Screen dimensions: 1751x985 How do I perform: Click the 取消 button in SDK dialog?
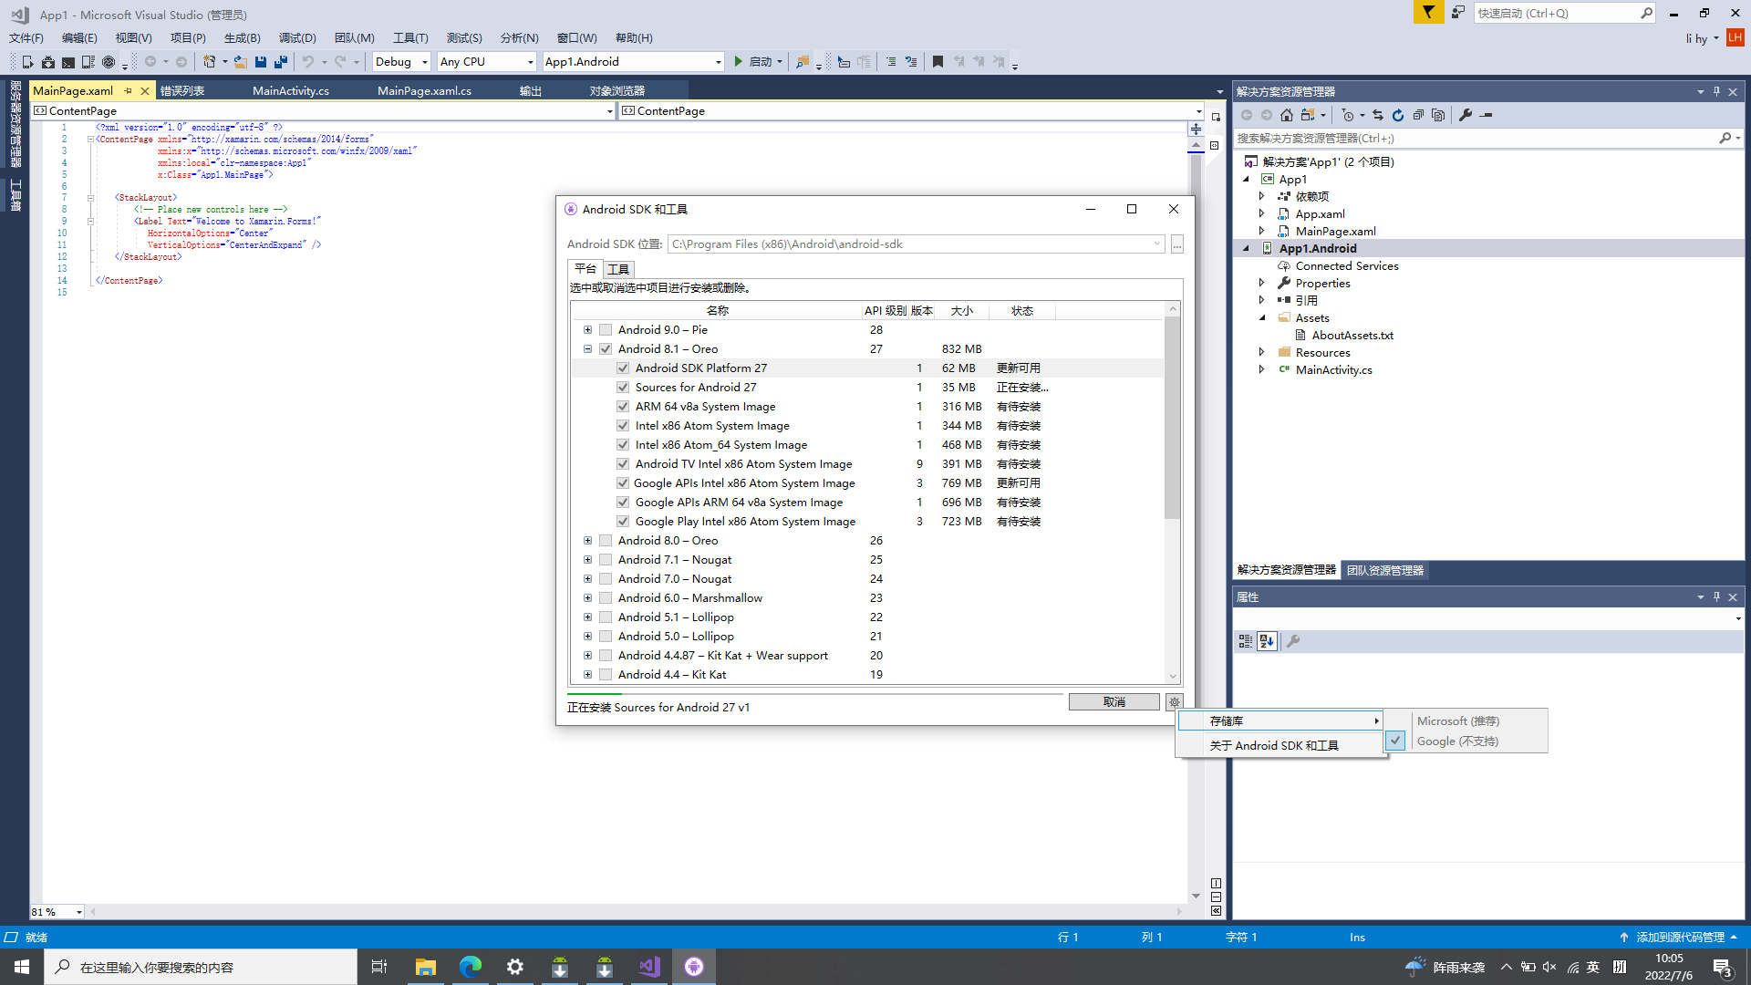[x=1114, y=702]
